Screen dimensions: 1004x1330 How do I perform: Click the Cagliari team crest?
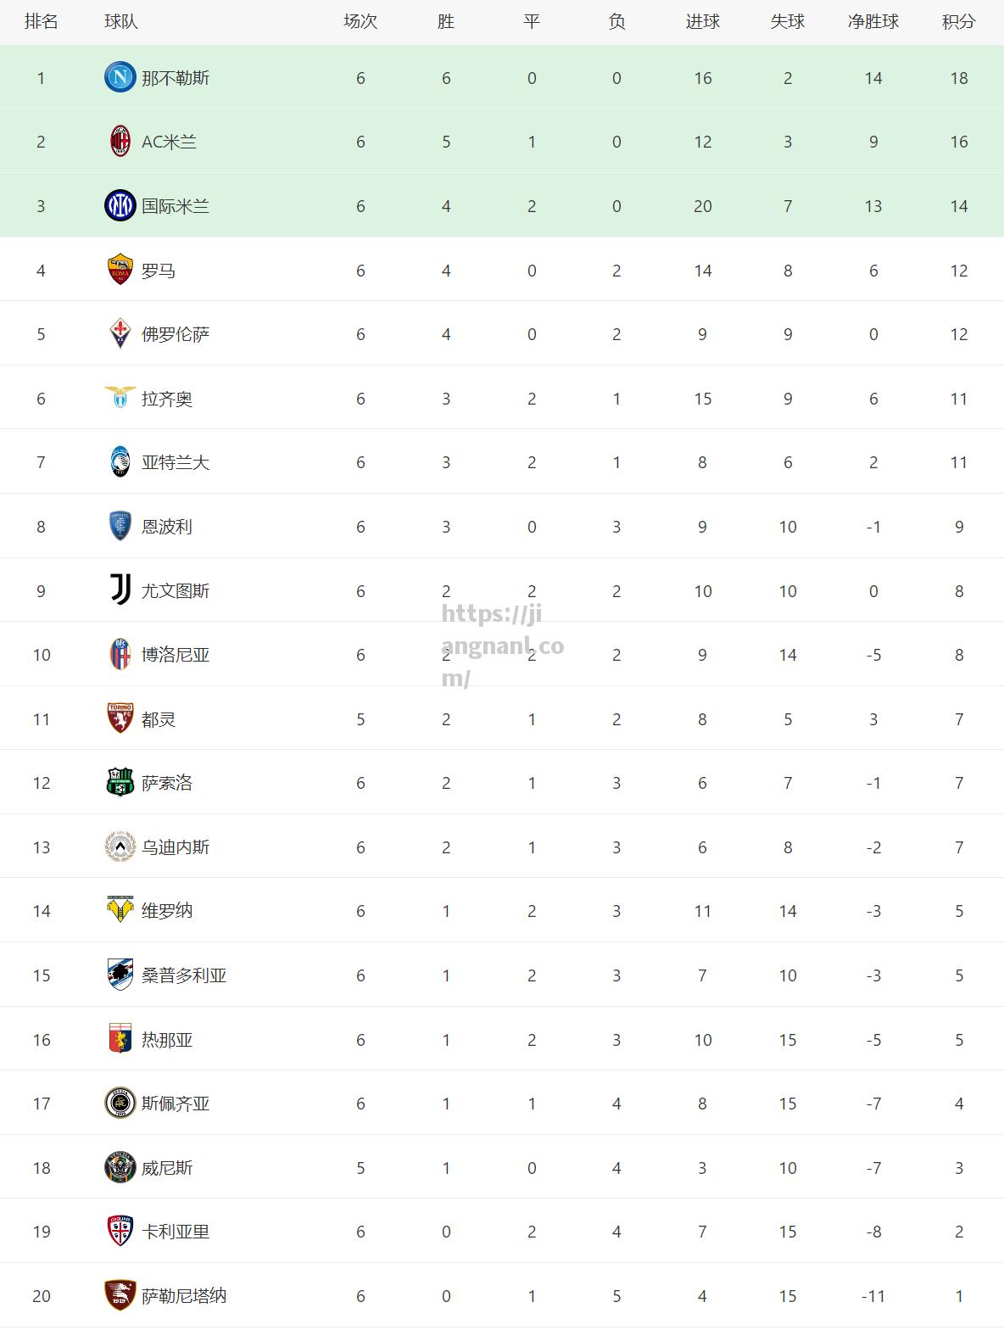click(x=120, y=1232)
